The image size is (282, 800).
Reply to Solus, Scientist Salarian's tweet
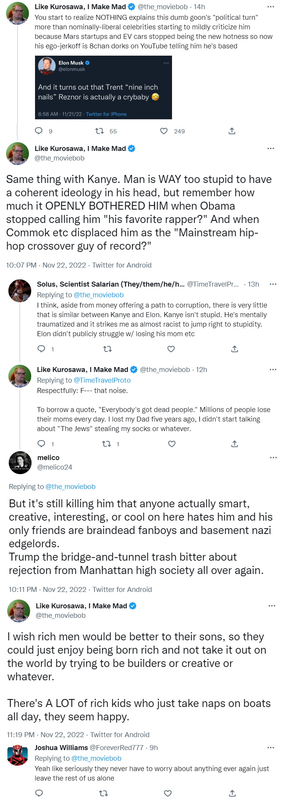coord(41,349)
